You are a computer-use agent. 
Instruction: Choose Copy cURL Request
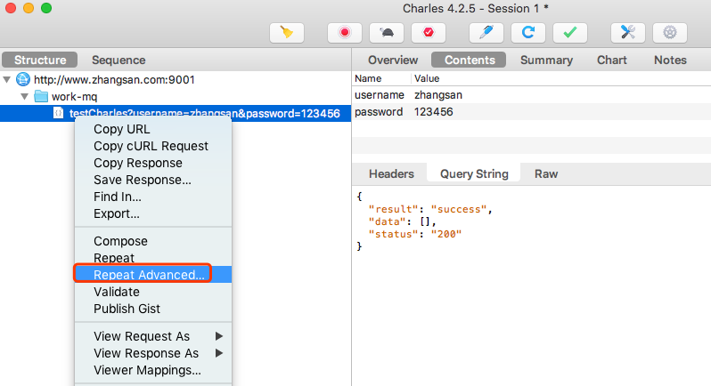pos(153,146)
